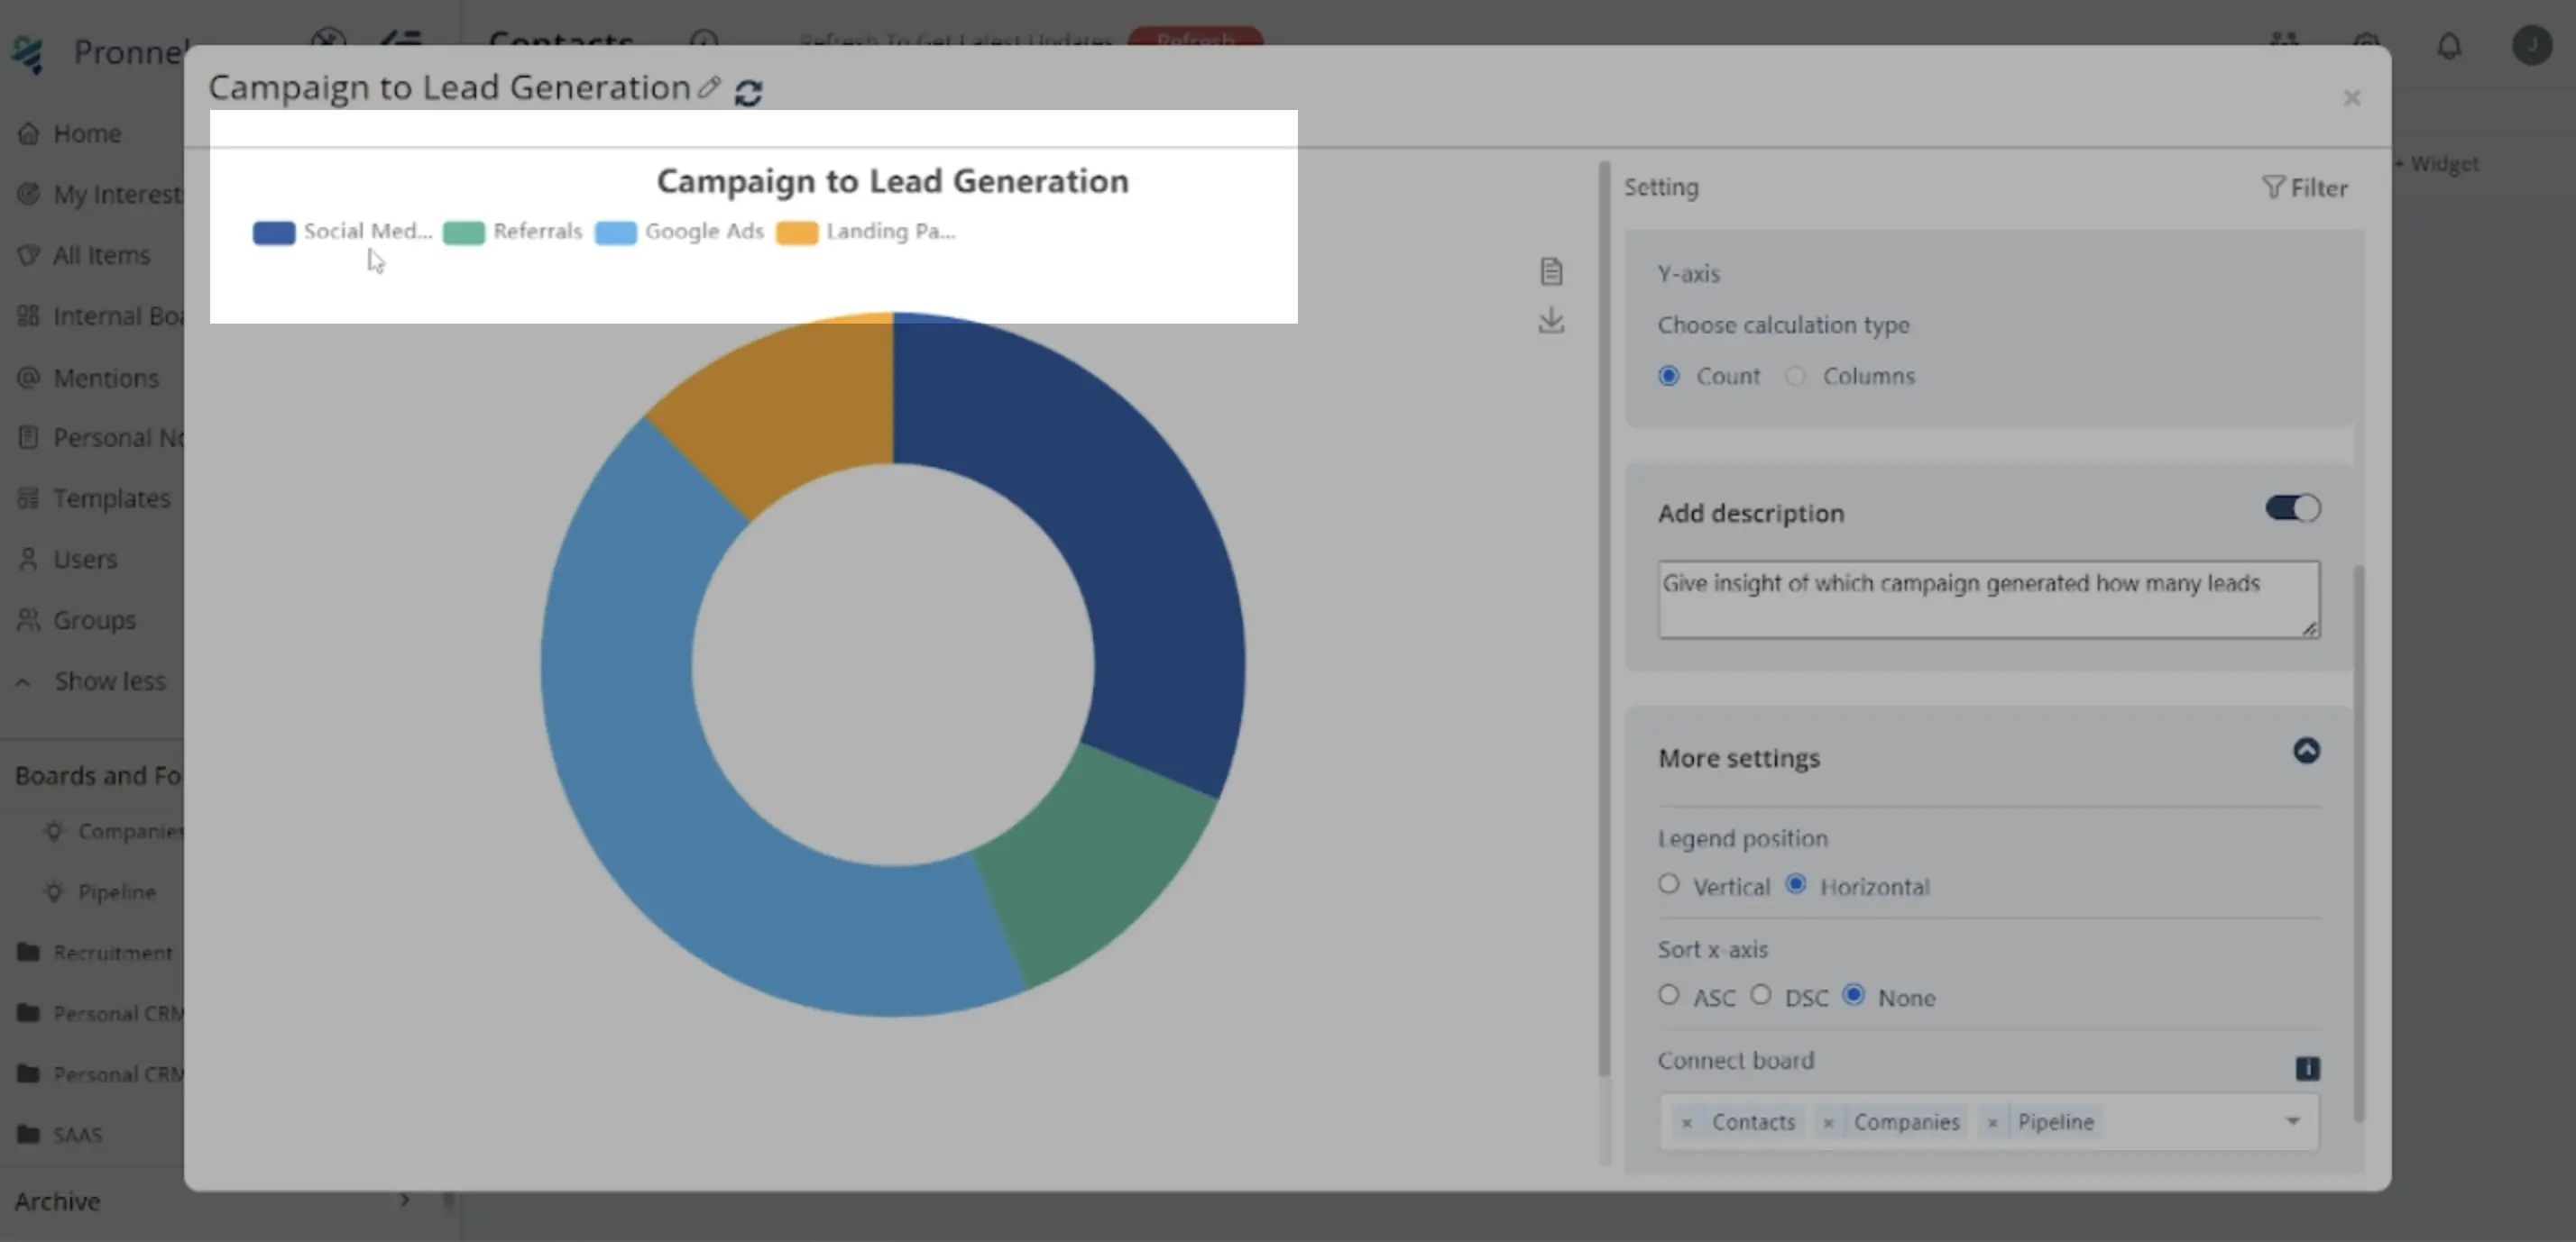Open the Connect board dropdown arrow

(2293, 1121)
